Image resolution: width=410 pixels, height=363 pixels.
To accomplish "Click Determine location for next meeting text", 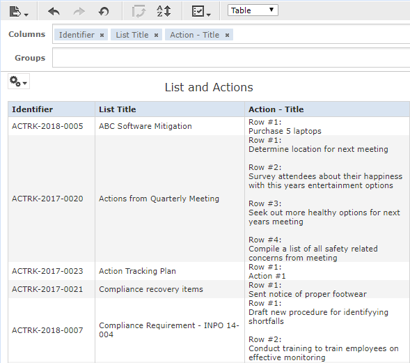I will point(318,149).
